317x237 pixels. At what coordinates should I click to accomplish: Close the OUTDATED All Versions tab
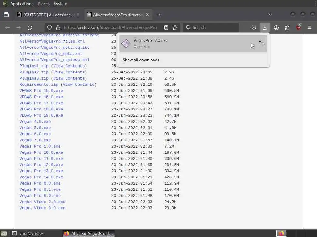[x=78, y=15]
